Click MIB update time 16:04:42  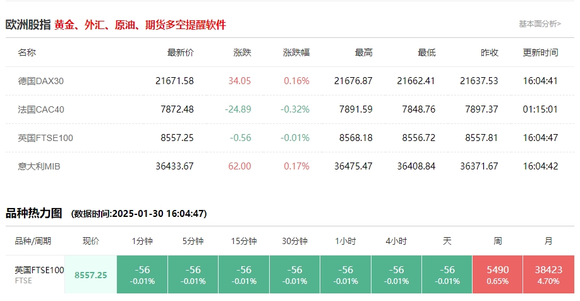coord(540,166)
